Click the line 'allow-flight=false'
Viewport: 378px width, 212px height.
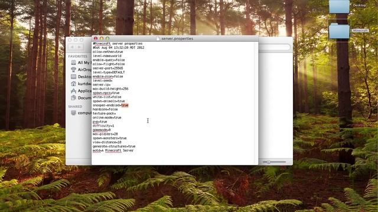(109, 64)
